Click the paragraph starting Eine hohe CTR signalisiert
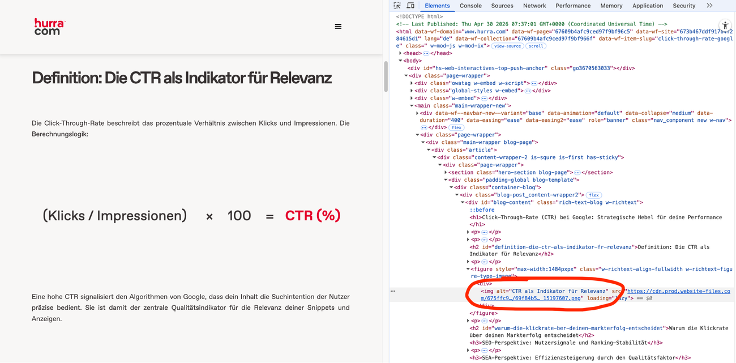 coord(191,308)
